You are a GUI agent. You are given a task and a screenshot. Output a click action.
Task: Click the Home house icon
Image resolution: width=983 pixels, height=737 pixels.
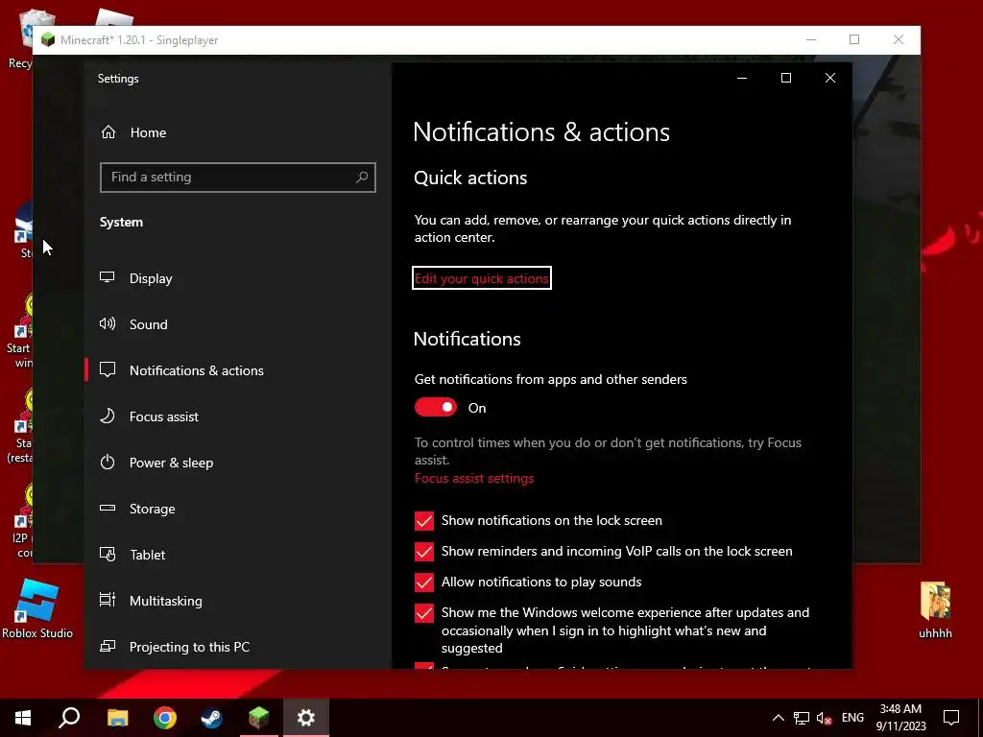click(108, 132)
